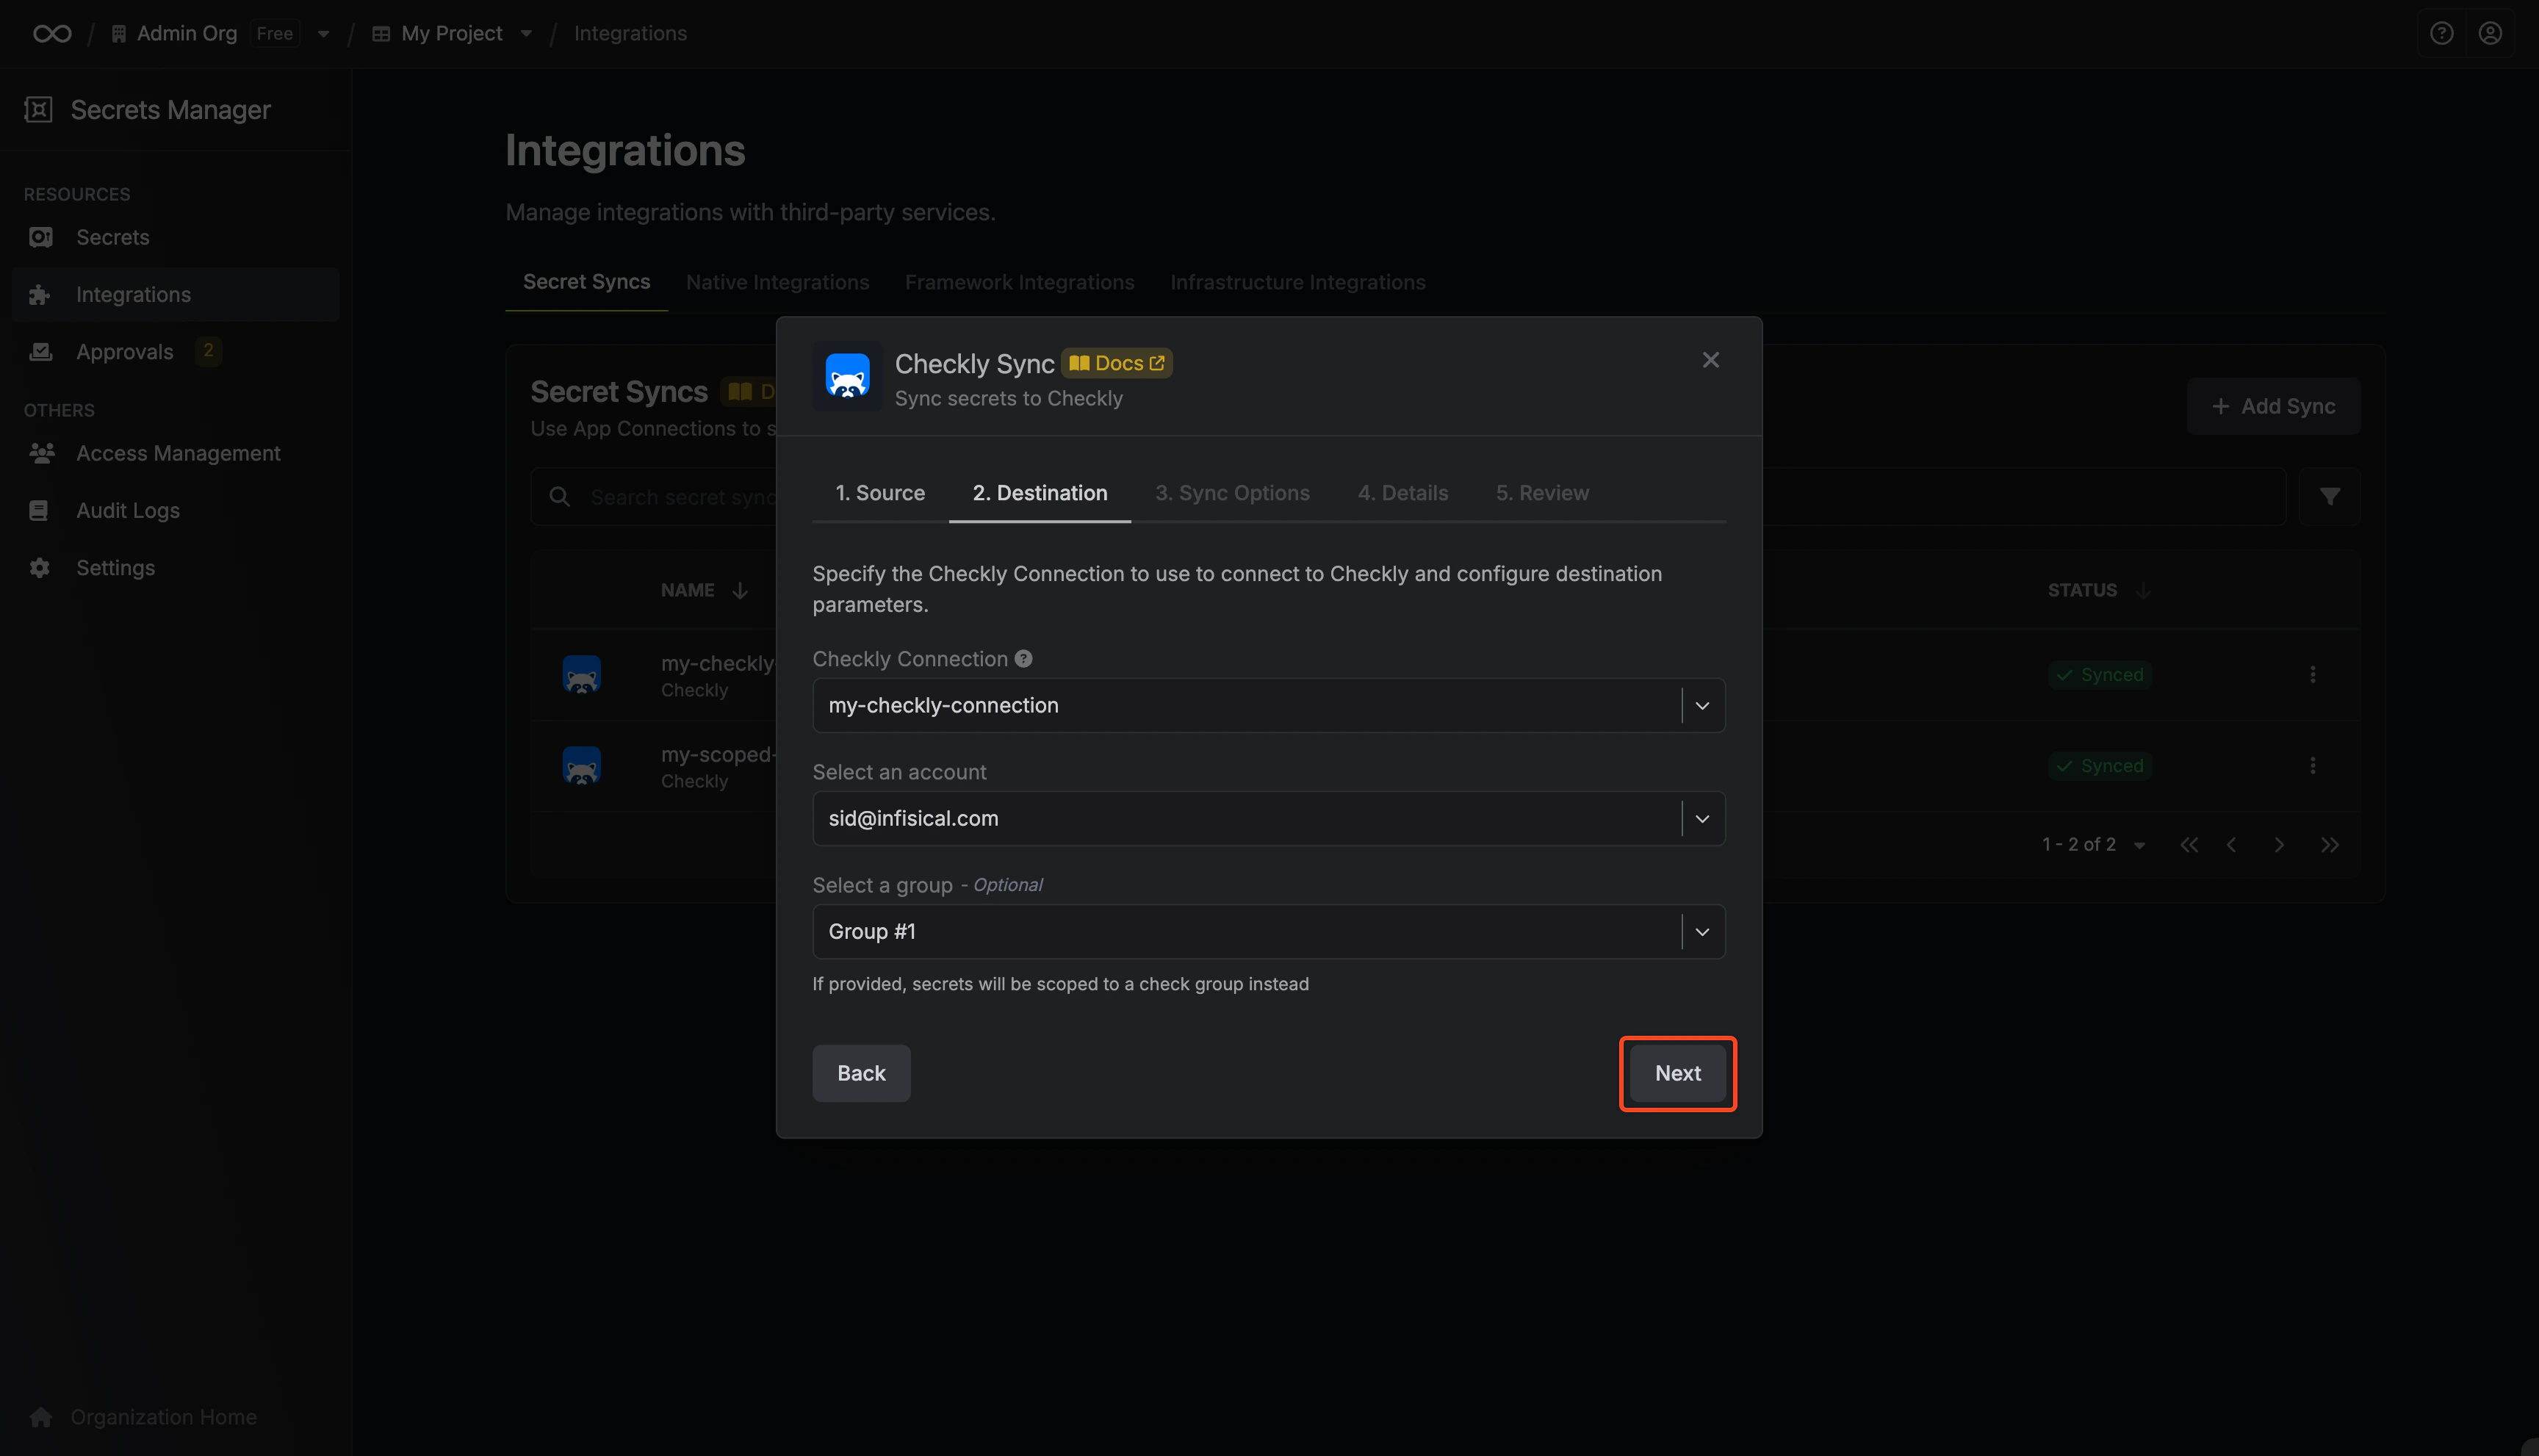Screen dimensions: 2539x1456
Task: Click the Add Sync button
Action: (x=2273, y=406)
